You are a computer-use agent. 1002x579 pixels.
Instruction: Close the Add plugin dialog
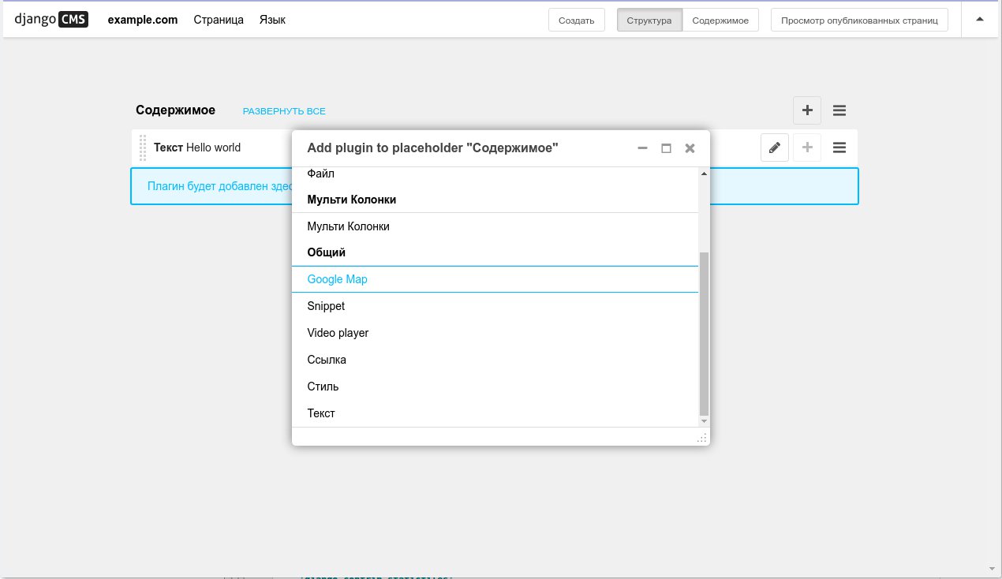click(690, 148)
